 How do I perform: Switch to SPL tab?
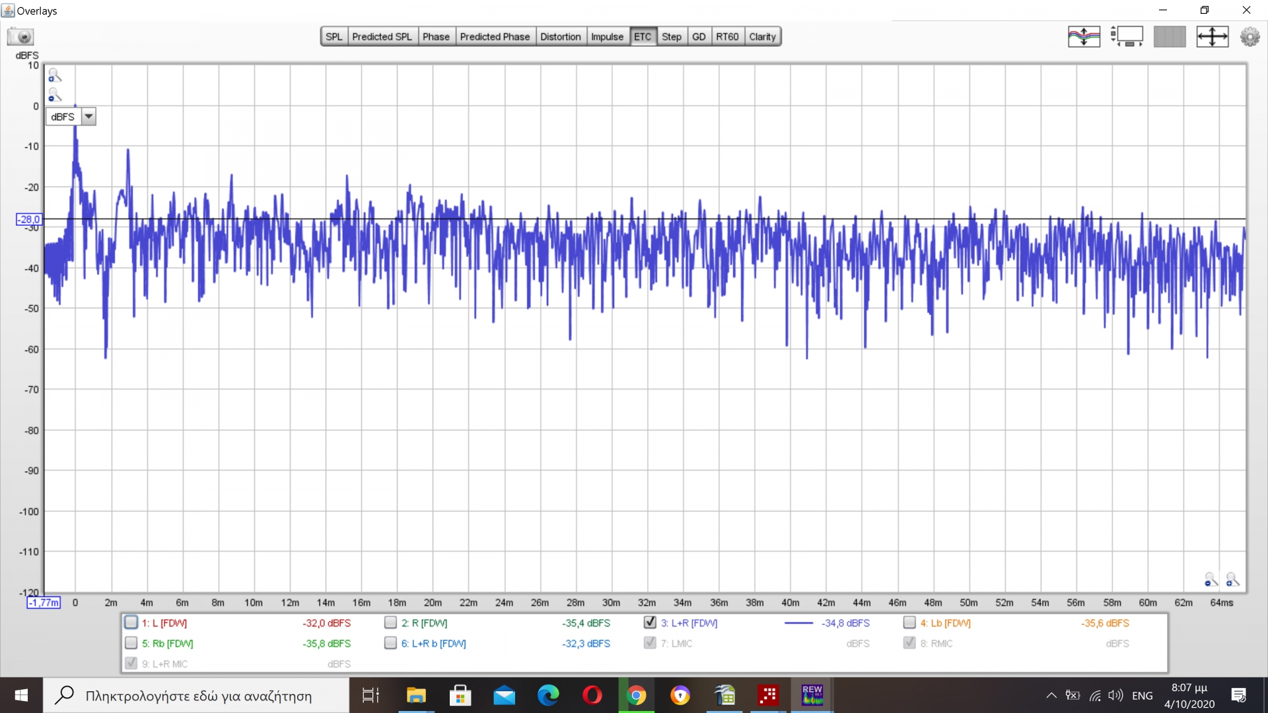(334, 37)
